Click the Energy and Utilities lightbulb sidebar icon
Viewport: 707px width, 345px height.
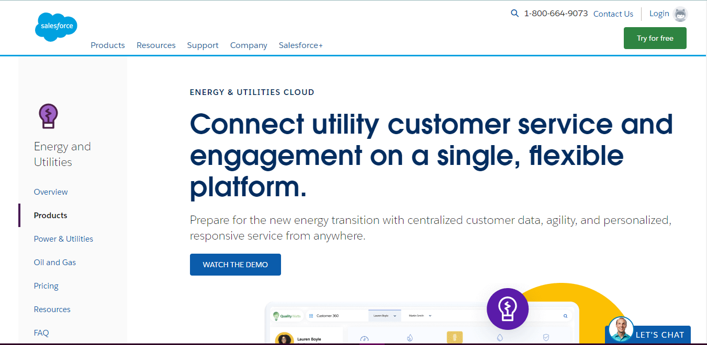[x=48, y=116]
